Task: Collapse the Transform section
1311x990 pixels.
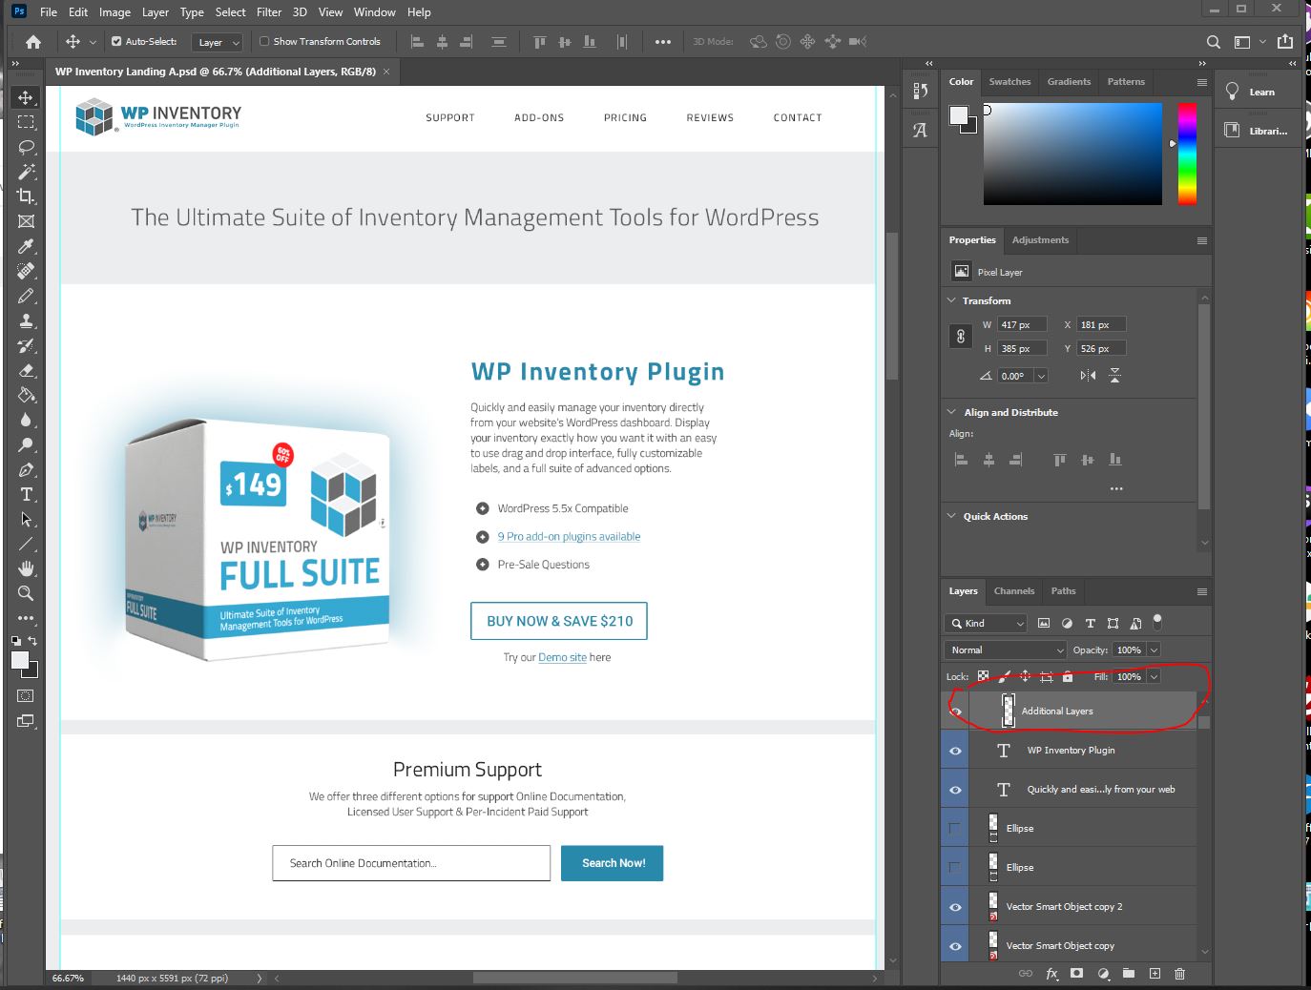Action: coord(951,300)
